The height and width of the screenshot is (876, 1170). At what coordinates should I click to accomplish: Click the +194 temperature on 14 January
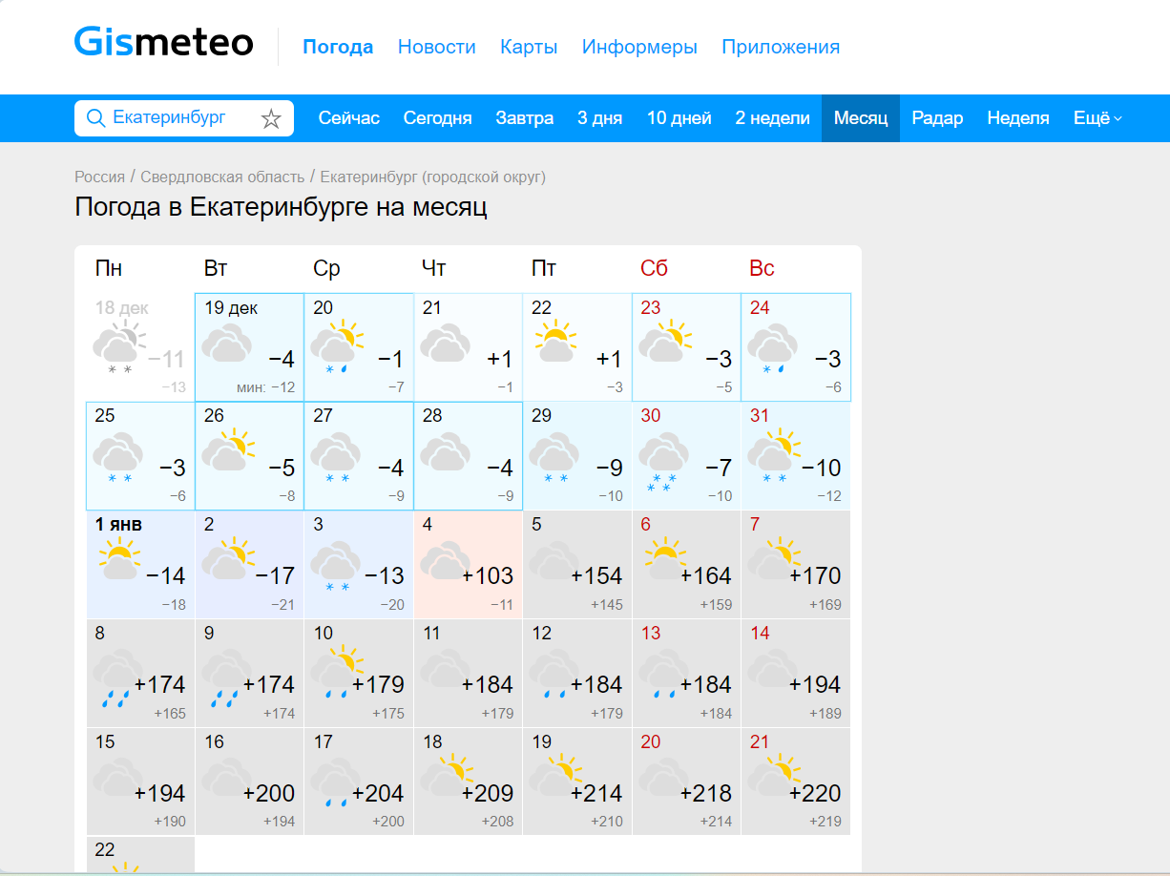tap(815, 685)
